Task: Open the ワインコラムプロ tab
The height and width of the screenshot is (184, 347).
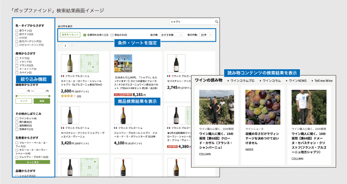Action: click(242, 81)
